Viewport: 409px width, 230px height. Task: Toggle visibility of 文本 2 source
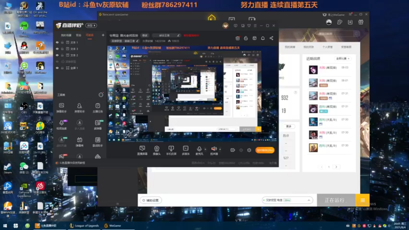[57, 55]
